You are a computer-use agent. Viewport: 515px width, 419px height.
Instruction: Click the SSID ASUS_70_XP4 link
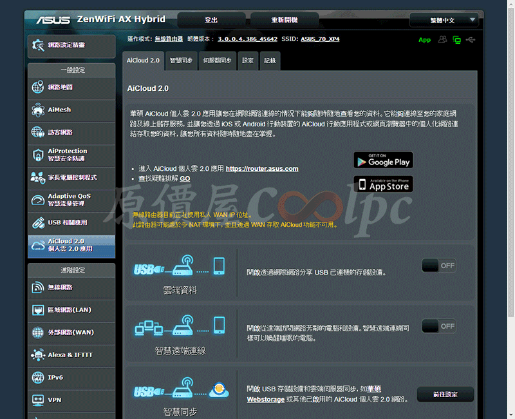320,39
